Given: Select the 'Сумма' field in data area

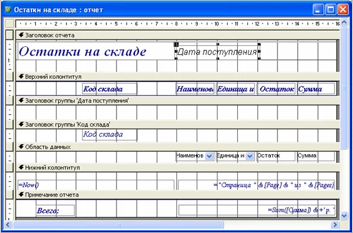Looking at the screenshot, I should tap(316, 156).
